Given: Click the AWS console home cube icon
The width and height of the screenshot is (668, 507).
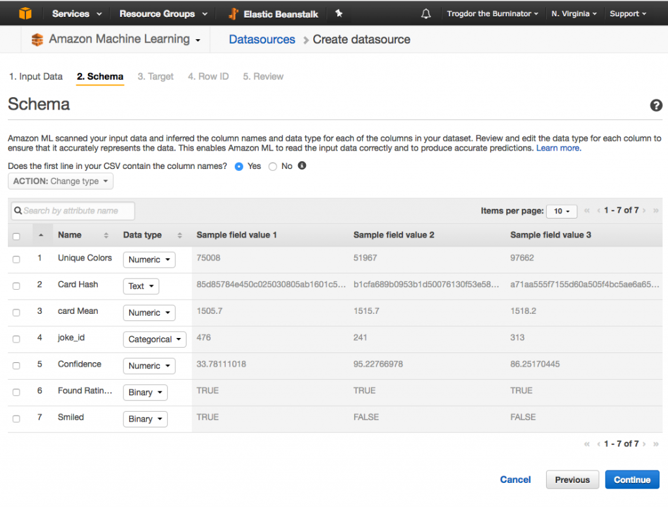Looking at the screenshot, I should tap(25, 14).
